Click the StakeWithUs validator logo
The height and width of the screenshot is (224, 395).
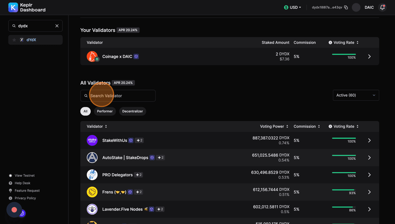pyautogui.click(x=92, y=140)
